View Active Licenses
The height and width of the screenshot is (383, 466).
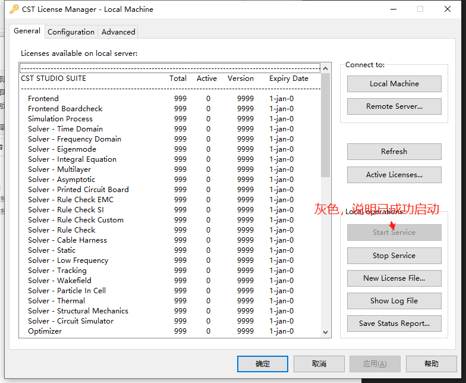click(x=394, y=175)
